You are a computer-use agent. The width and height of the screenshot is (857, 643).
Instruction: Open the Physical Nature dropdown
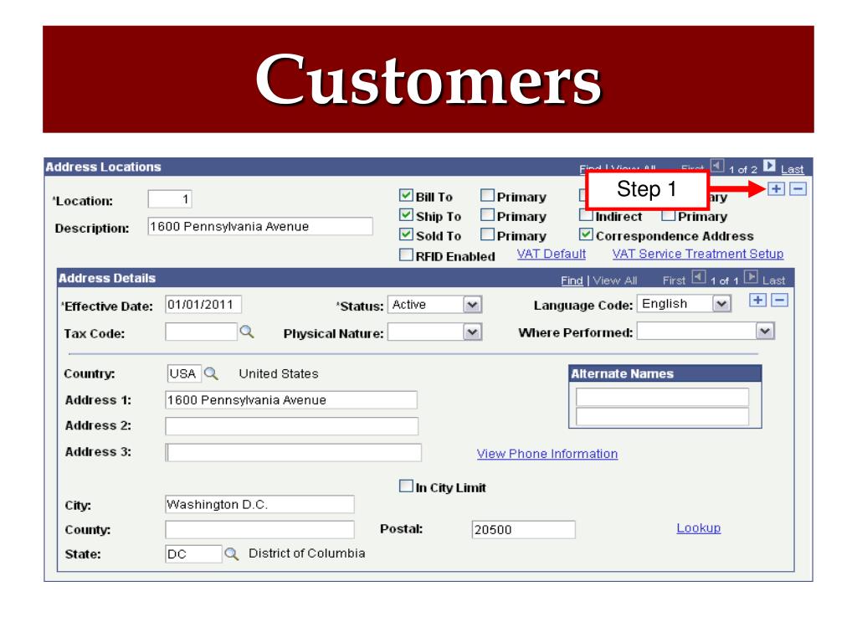pos(472,332)
